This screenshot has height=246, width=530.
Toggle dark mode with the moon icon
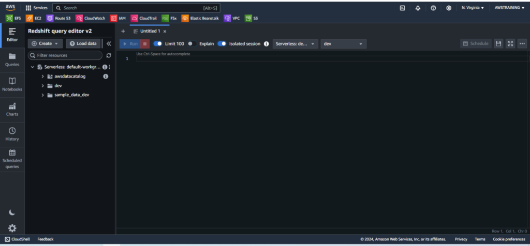pyautogui.click(x=12, y=212)
